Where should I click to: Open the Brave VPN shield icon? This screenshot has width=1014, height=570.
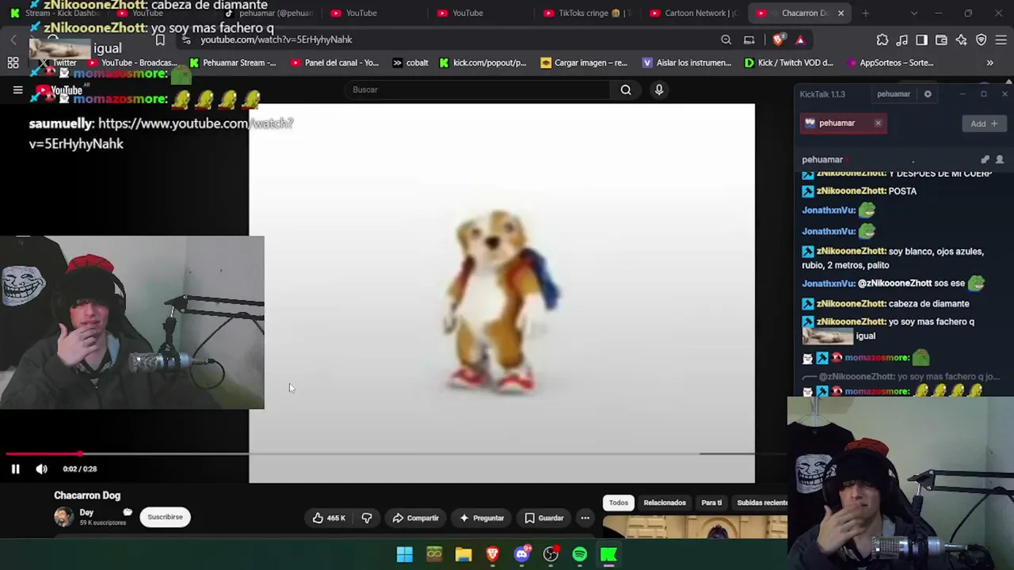pos(981,40)
